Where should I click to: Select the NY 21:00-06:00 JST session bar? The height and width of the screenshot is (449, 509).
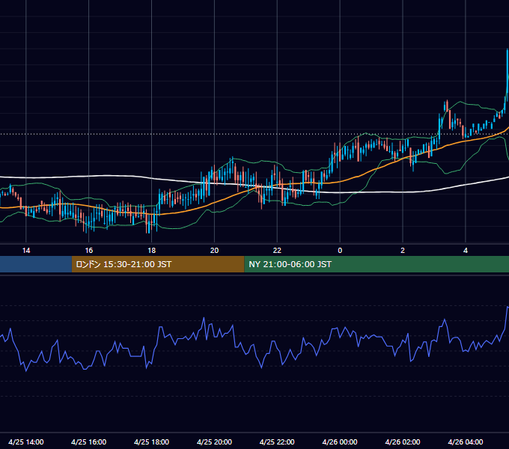[x=377, y=264]
